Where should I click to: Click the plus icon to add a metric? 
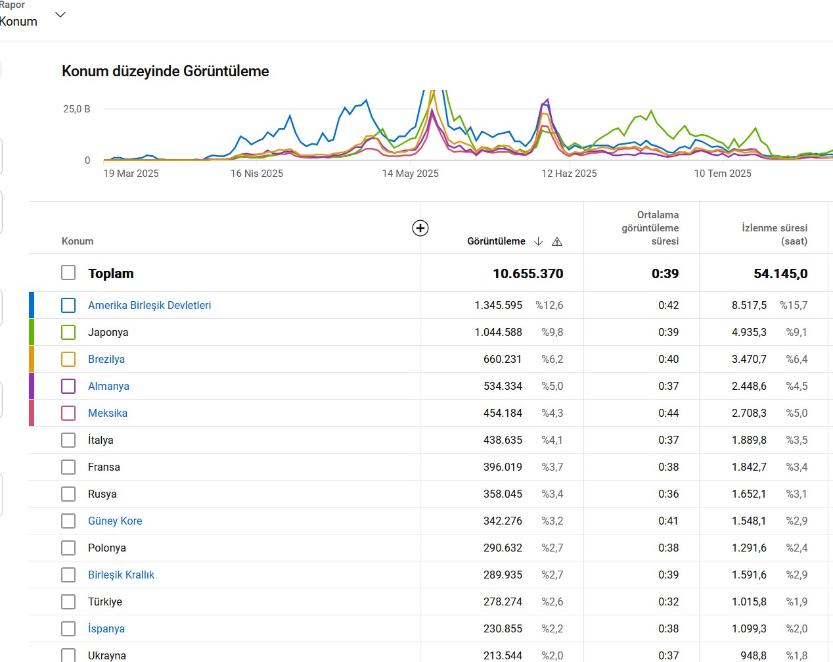click(x=420, y=228)
